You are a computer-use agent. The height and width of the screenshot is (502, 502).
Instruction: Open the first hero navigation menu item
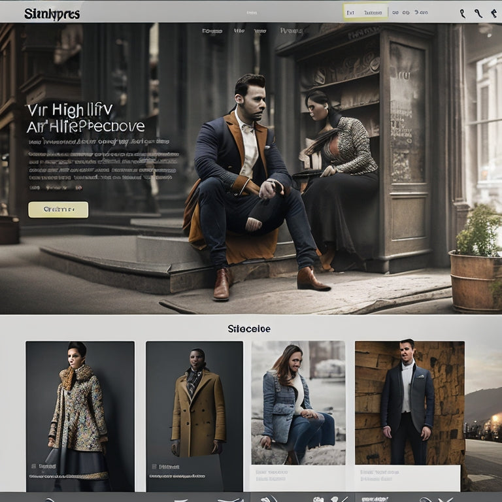pos(212,31)
